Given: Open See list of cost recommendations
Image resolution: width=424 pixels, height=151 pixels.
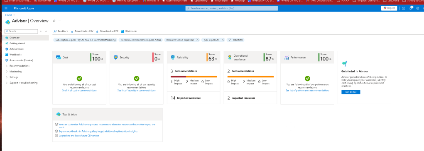Looking at the screenshot, I should (x=79, y=91).
